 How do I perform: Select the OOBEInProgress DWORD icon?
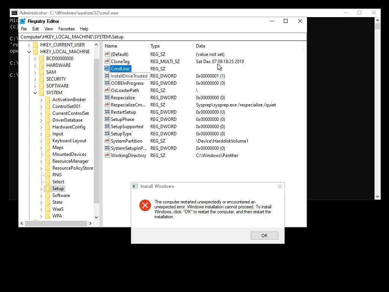point(107,83)
